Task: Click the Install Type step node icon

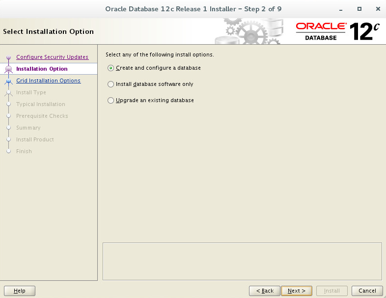Action: pyautogui.click(x=9, y=92)
